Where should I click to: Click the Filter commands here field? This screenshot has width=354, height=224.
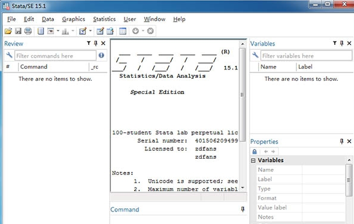(55, 56)
